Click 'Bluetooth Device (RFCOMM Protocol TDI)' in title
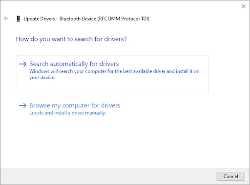This screenshot has width=250, height=185. 104,19
